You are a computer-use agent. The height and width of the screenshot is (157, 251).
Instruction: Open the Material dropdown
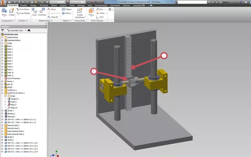coord(57,2)
